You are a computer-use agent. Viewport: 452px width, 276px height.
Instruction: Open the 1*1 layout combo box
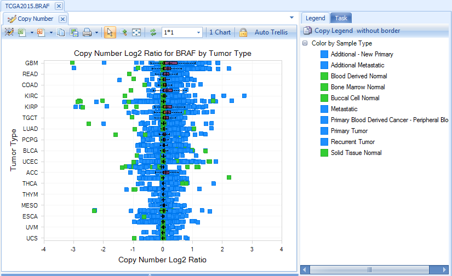182,32
